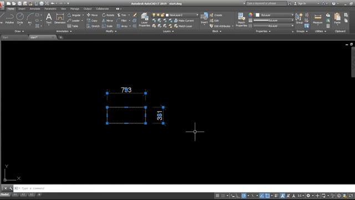Image resolution: width=355 pixels, height=200 pixels.
Task: Select the Polyline tool
Action: coord(9,18)
